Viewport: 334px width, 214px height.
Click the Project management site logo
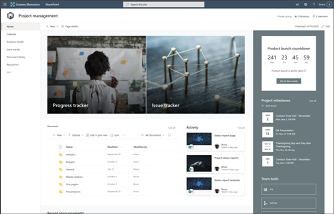click(10, 16)
